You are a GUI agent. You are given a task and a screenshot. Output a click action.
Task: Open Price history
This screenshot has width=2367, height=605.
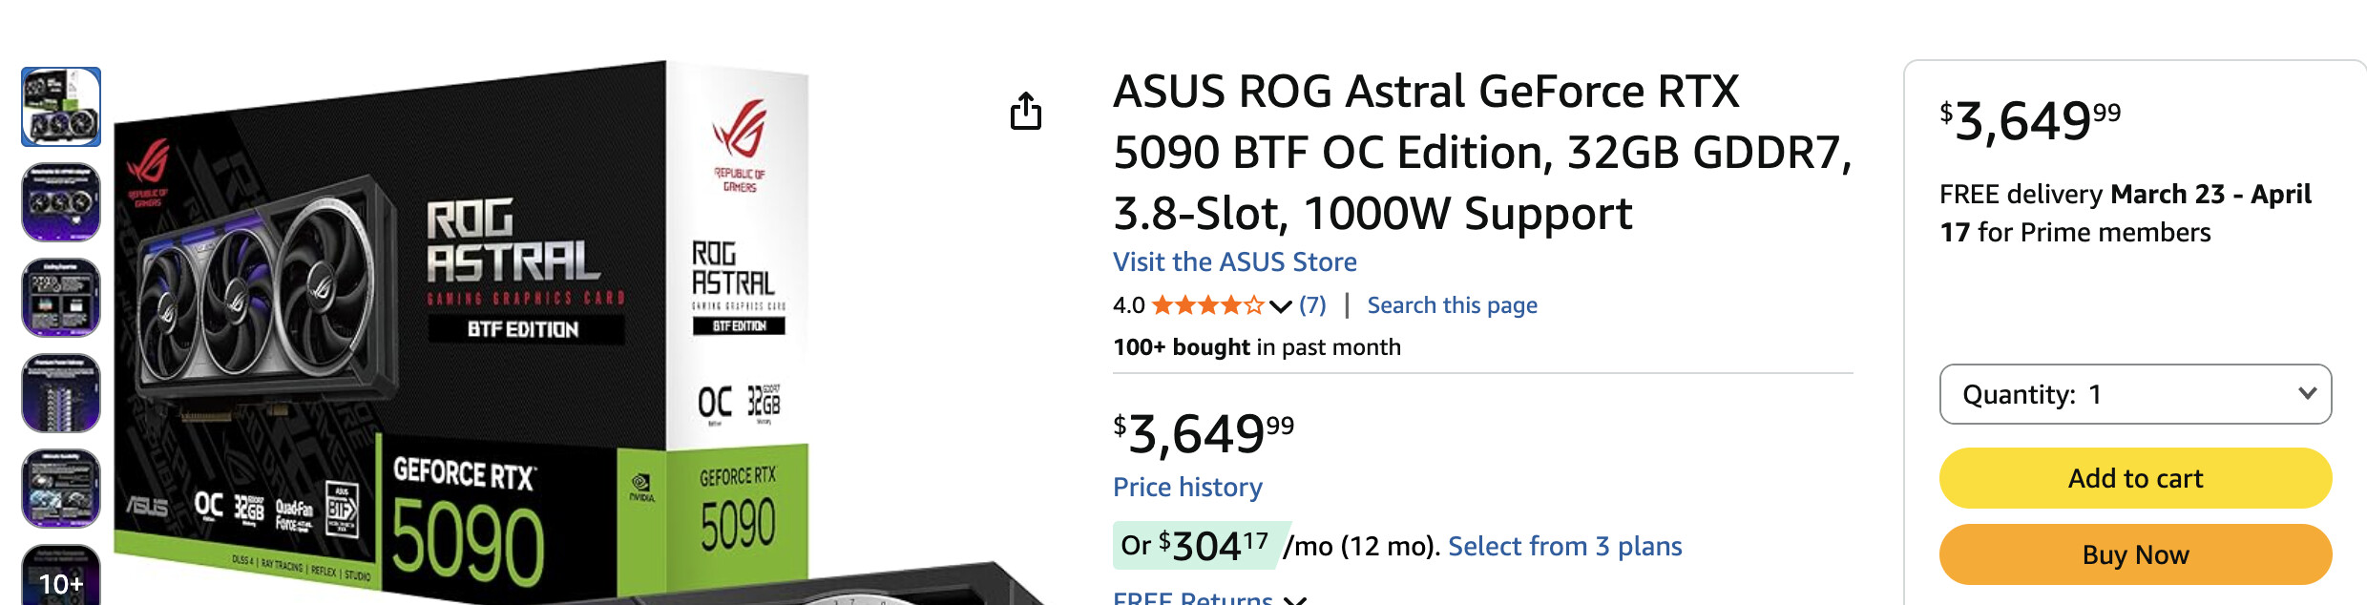(1187, 488)
